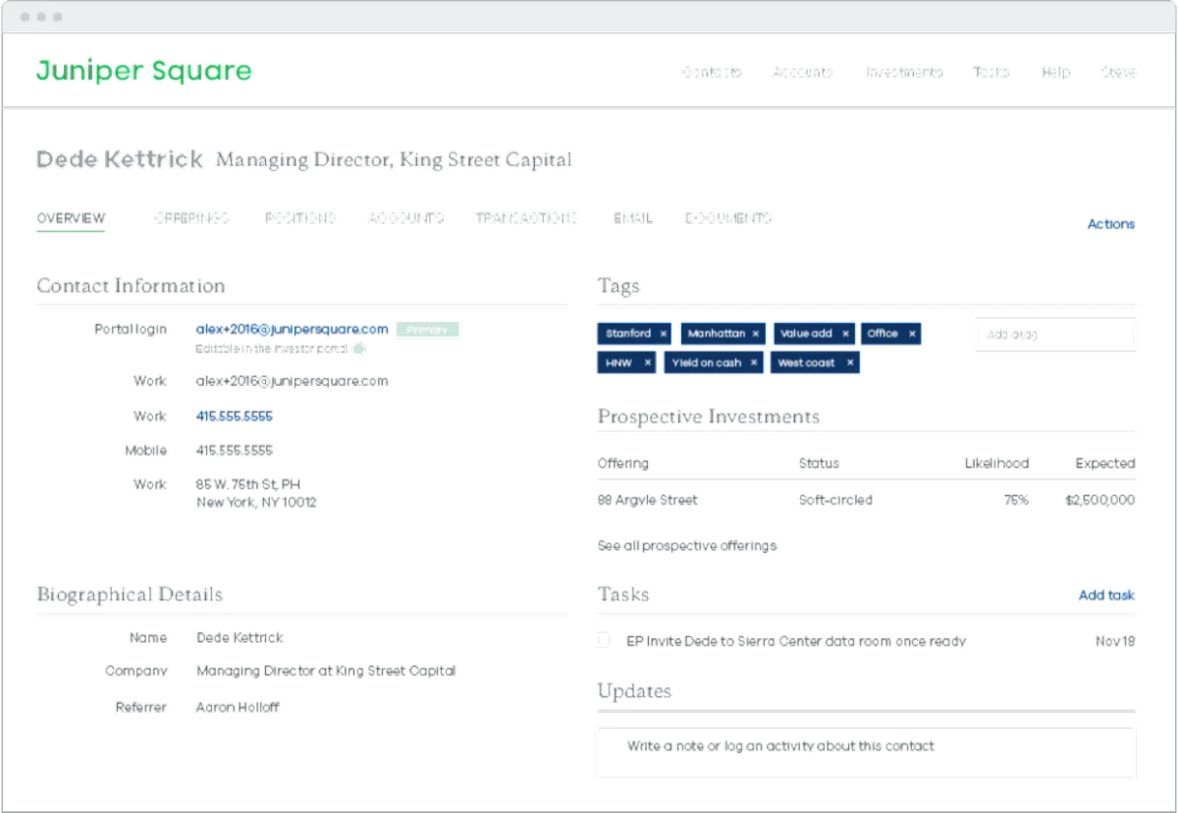Switch to the Positions tab
The height and width of the screenshot is (813, 1178).
(x=300, y=218)
